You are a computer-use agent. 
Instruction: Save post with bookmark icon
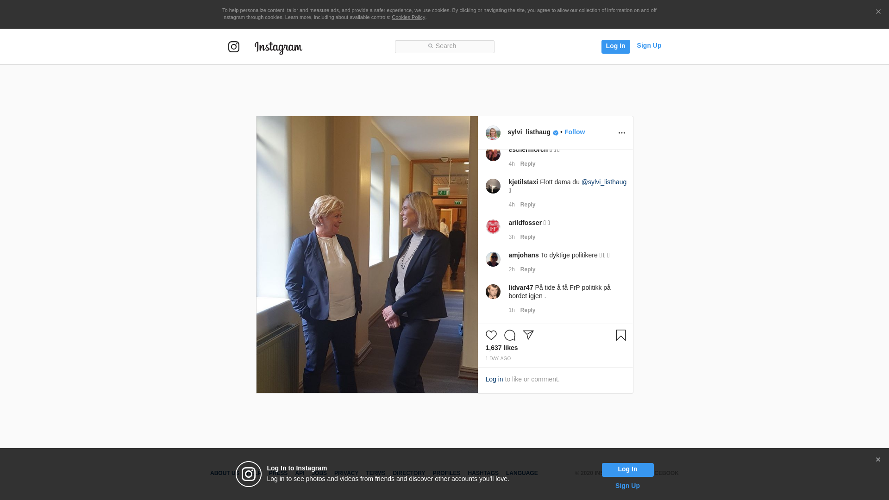pyautogui.click(x=620, y=335)
